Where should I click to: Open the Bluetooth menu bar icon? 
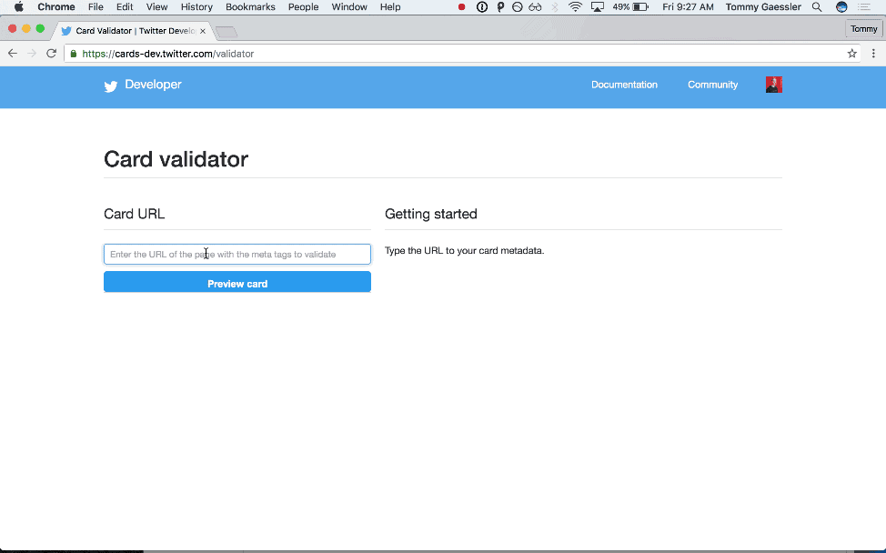[555, 6]
